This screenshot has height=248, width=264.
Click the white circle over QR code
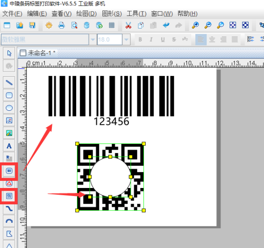110,177
